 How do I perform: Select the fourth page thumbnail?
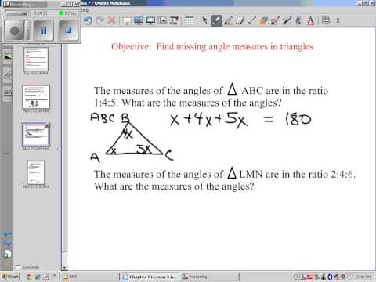click(x=36, y=173)
